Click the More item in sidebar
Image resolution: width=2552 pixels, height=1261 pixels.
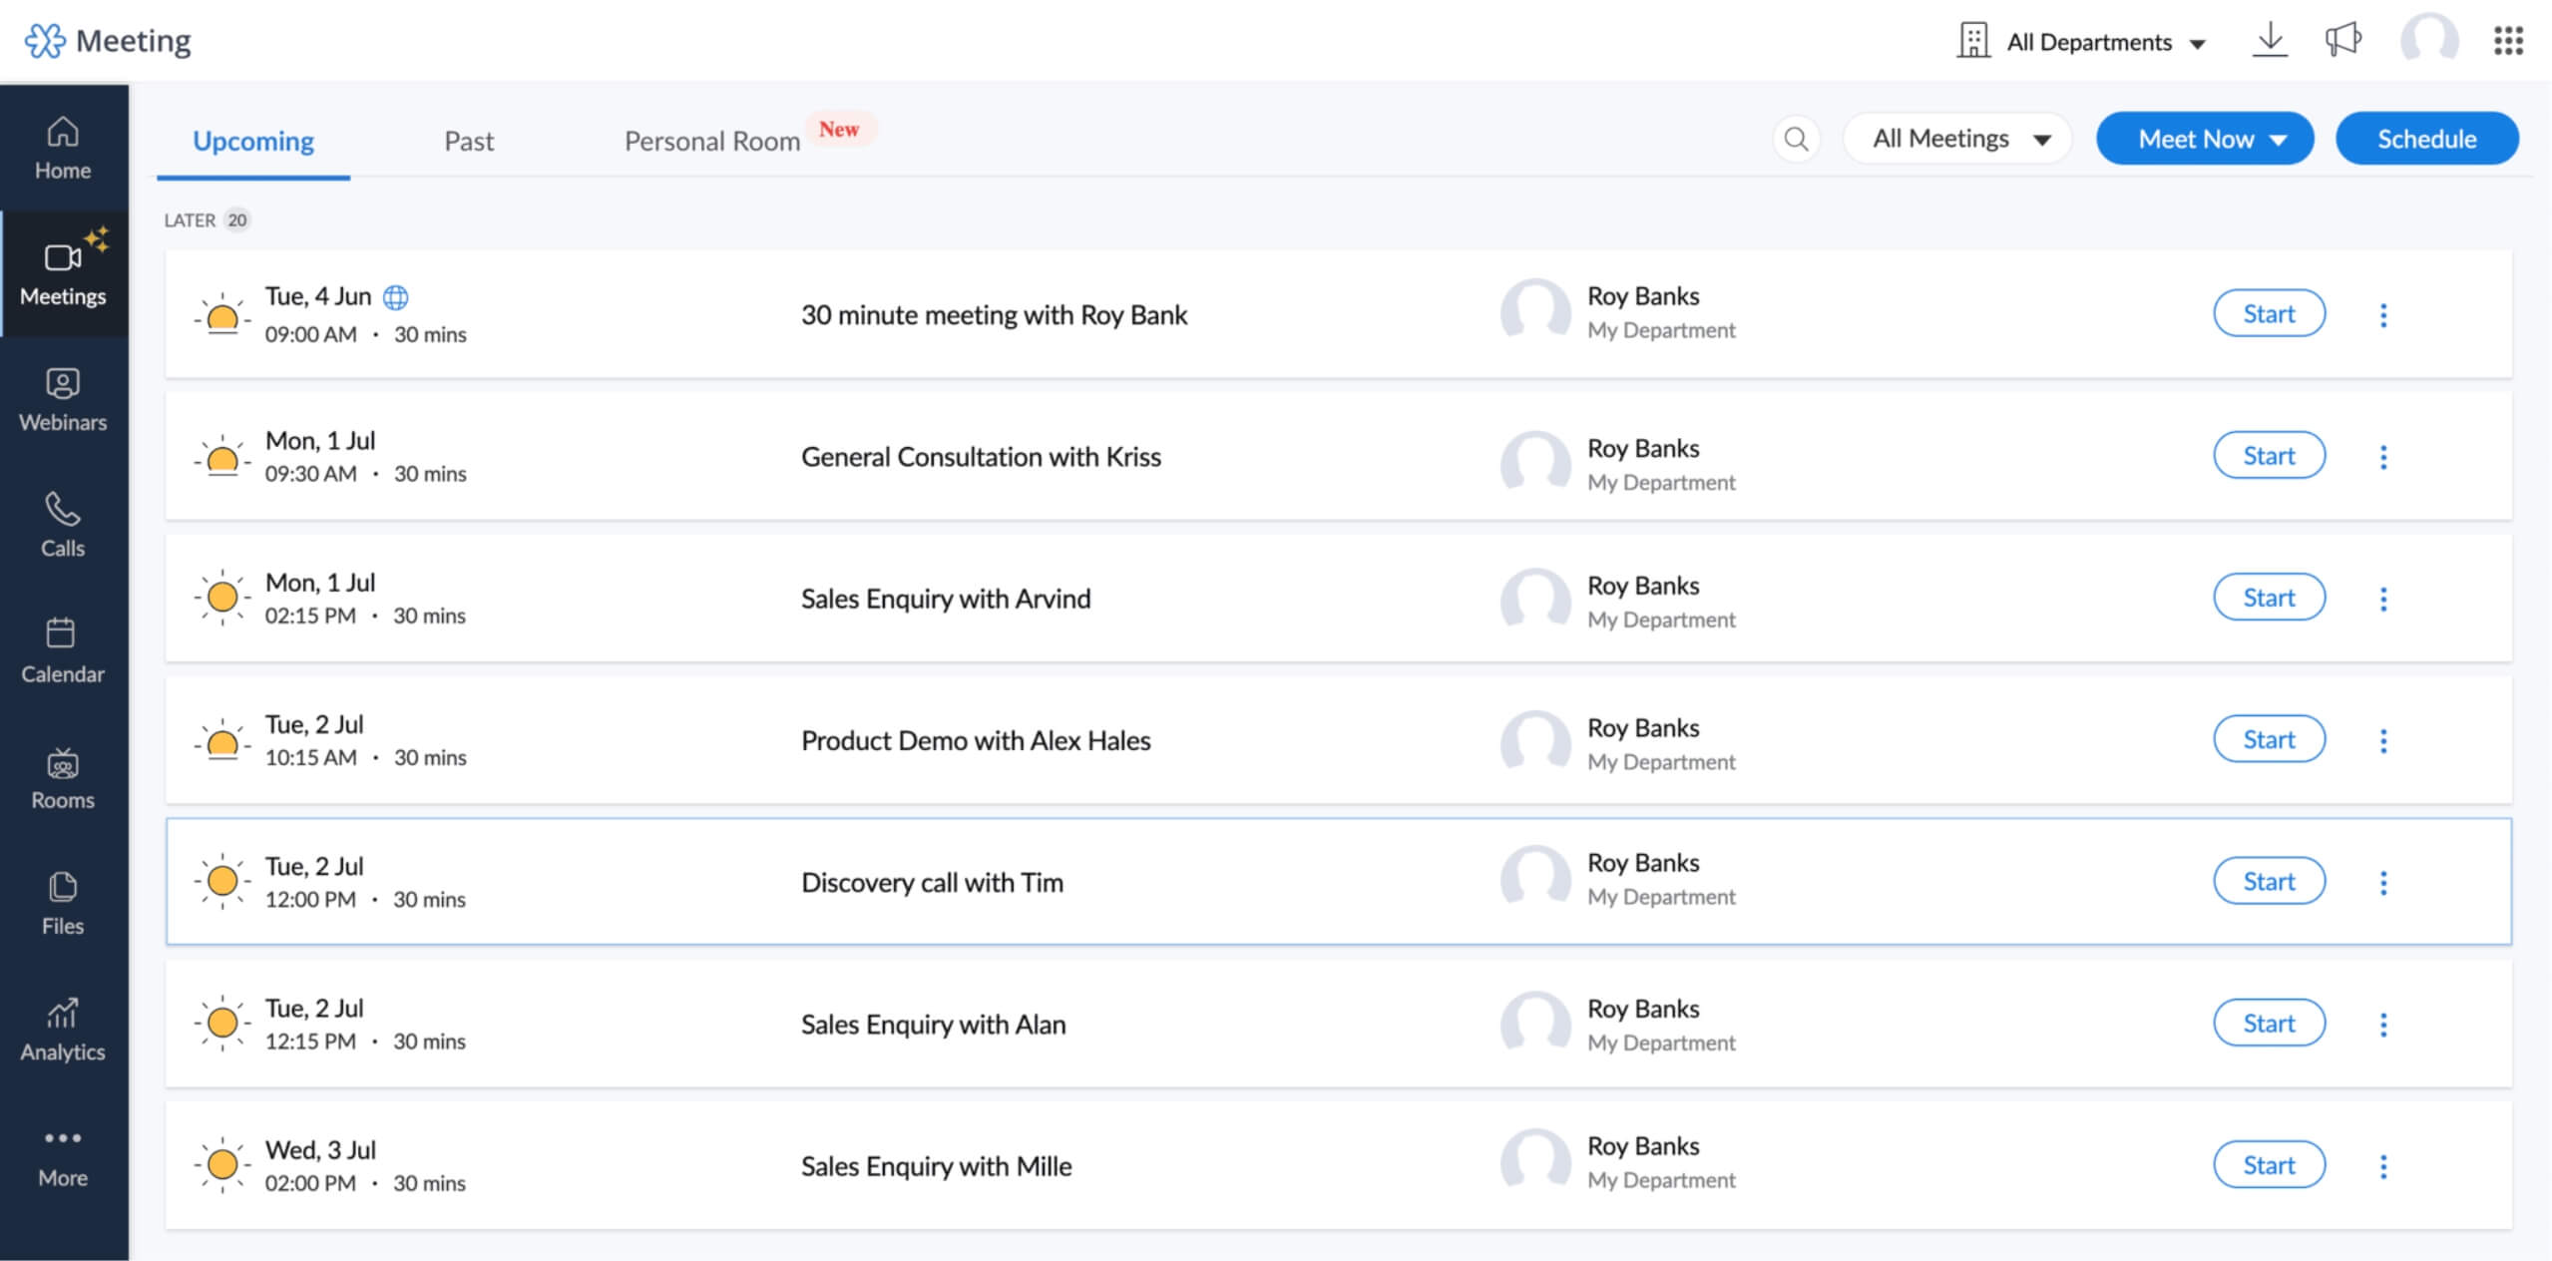tap(62, 1155)
